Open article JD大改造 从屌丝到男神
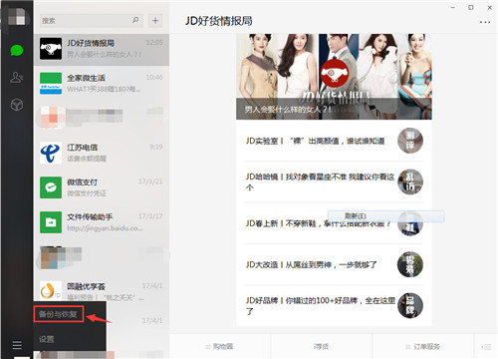 pyautogui.click(x=311, y=264)
